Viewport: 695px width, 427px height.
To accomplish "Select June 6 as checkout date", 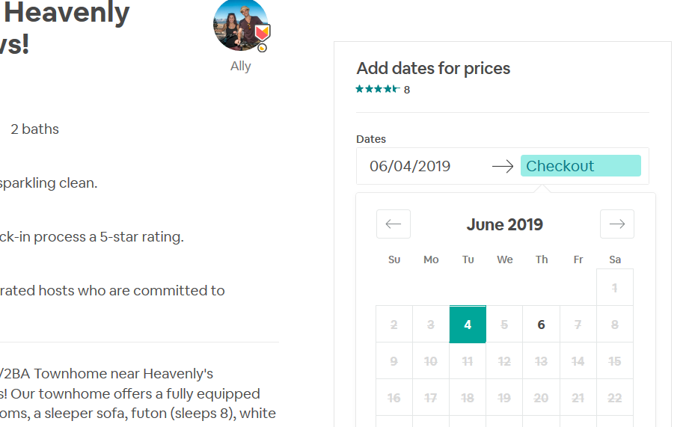I will tap(541, 325).
